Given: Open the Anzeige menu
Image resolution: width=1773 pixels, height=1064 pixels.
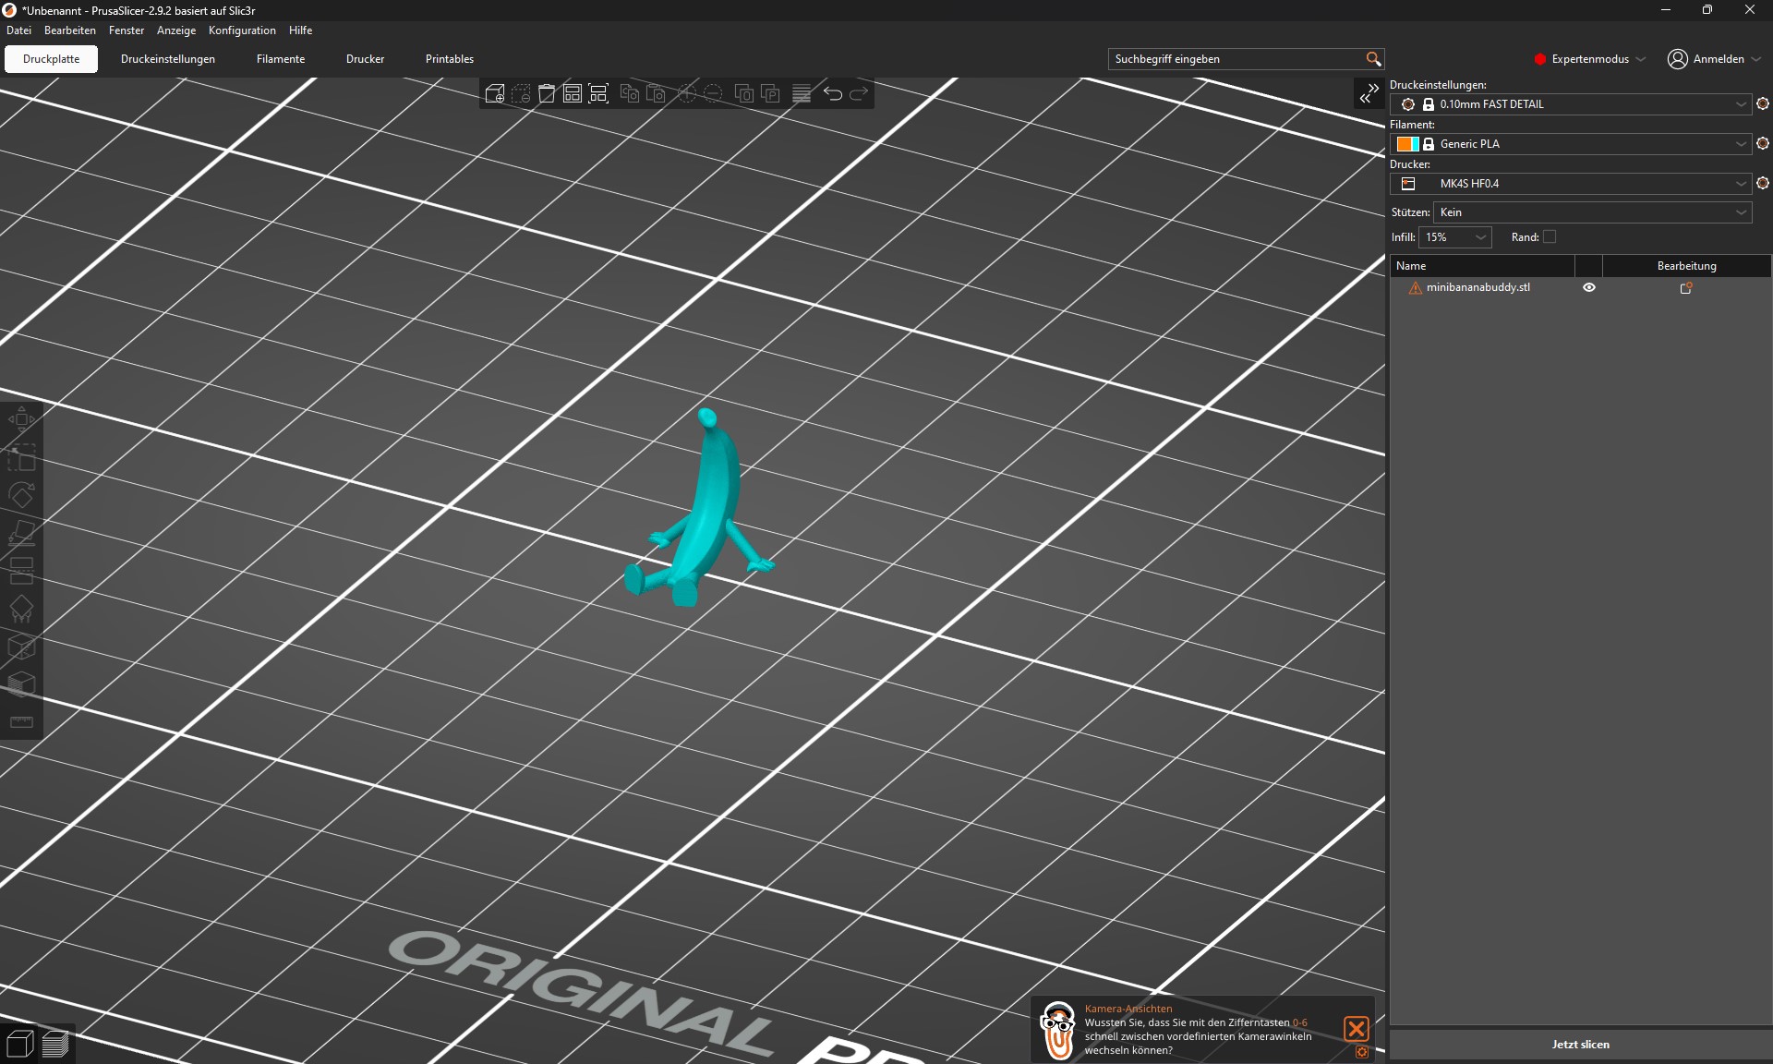Looking at the screenshot, I should click(176, 30).
